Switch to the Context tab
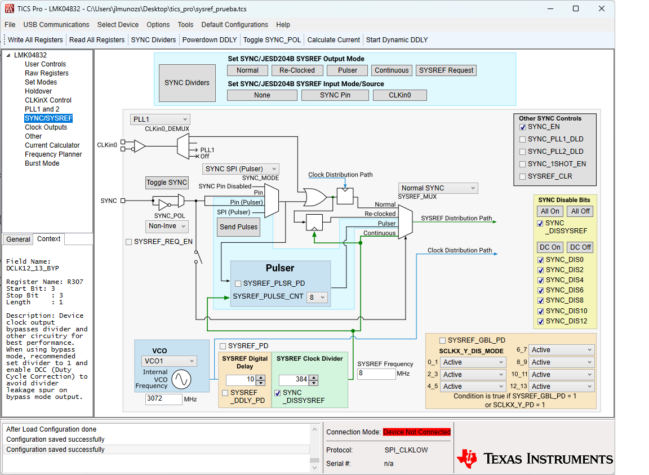This screenshot has width=649, height=475. click(x=49, y=239)
